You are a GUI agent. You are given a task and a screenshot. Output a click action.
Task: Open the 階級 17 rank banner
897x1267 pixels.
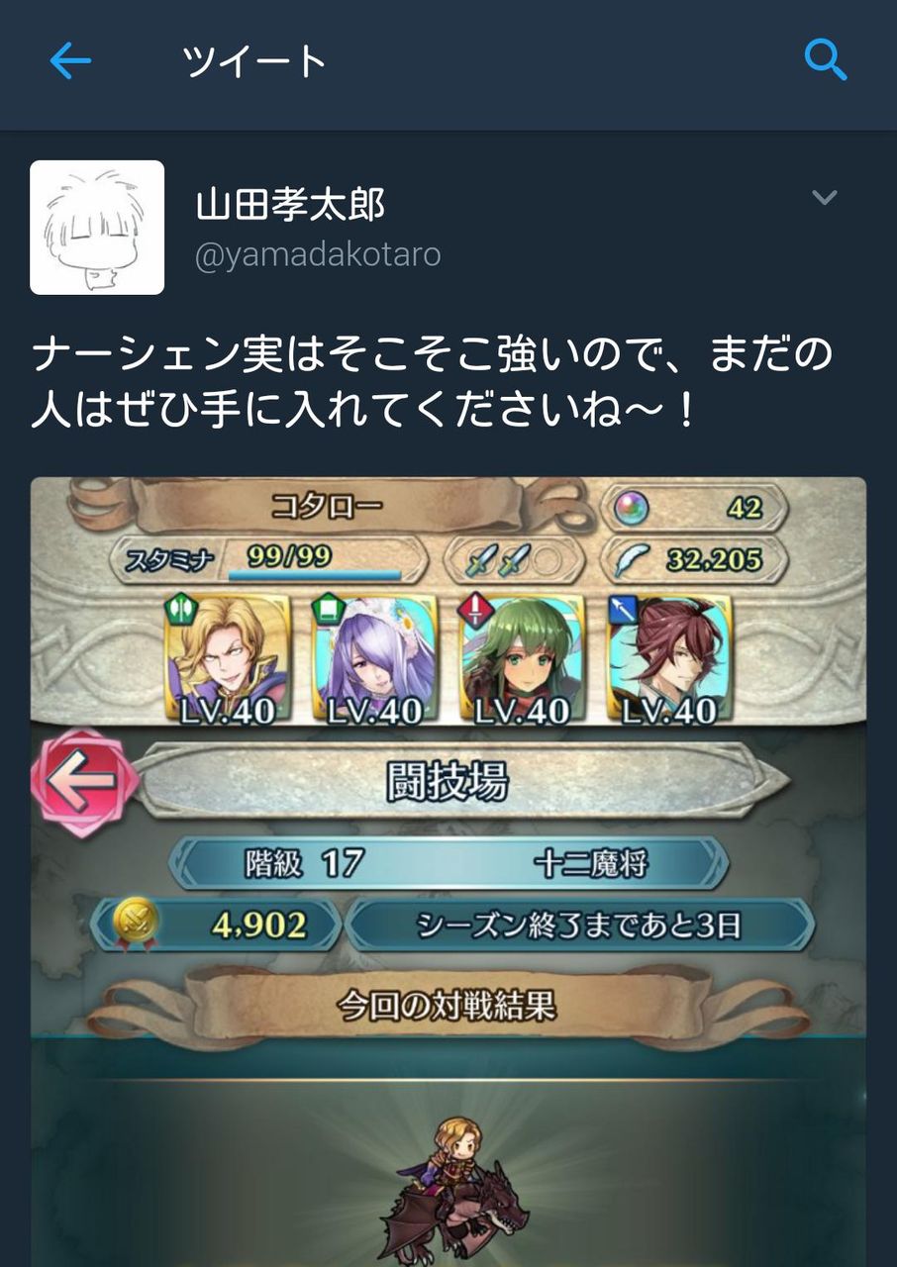coord(448,864)
